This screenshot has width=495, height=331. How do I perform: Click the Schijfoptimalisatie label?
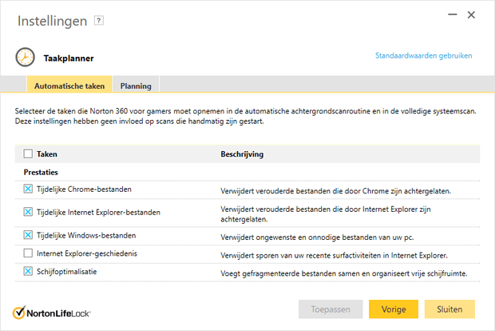[x=66, y=272]
